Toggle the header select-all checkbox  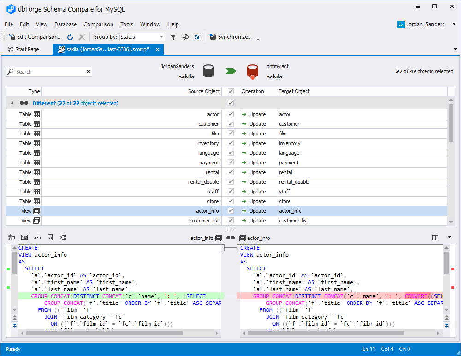pyautogui.click(x=231, y=91)
